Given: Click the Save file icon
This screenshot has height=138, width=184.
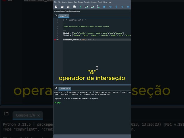Looking at the screenshot, I should pyautogui.click(x=68, y=7).
